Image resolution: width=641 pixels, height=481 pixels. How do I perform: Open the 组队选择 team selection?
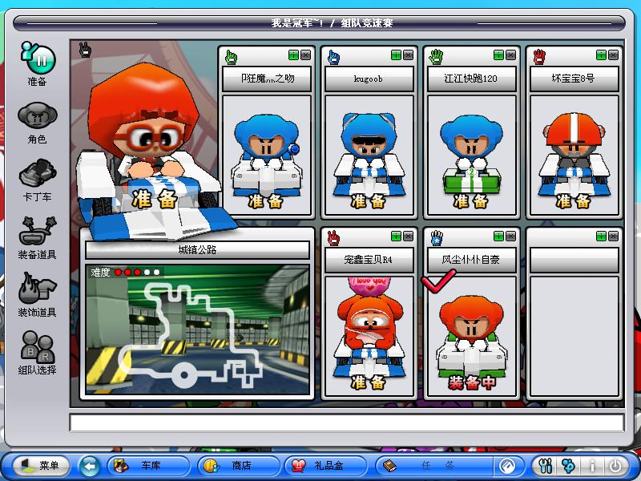tap(37, 353)
